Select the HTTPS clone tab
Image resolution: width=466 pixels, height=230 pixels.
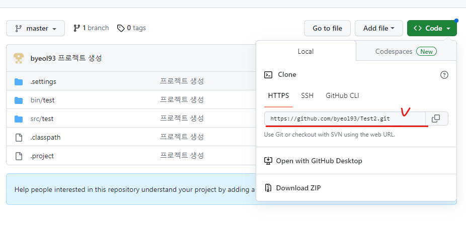pos(278,96)
